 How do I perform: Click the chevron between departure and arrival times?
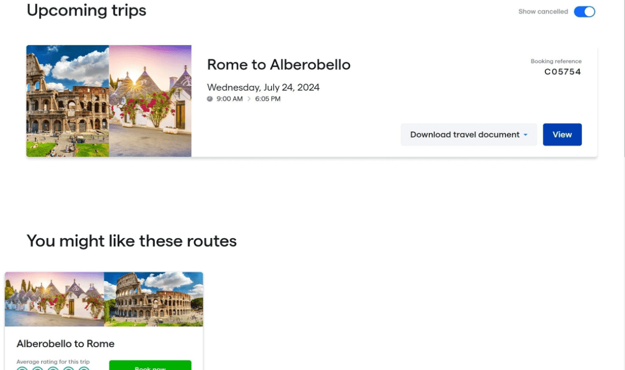(249, 99)
